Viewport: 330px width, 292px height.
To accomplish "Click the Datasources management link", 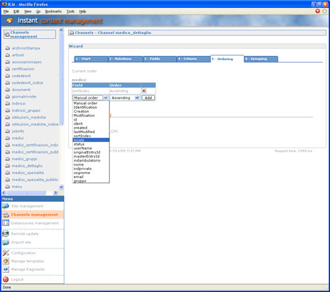I will pos(35,223).
